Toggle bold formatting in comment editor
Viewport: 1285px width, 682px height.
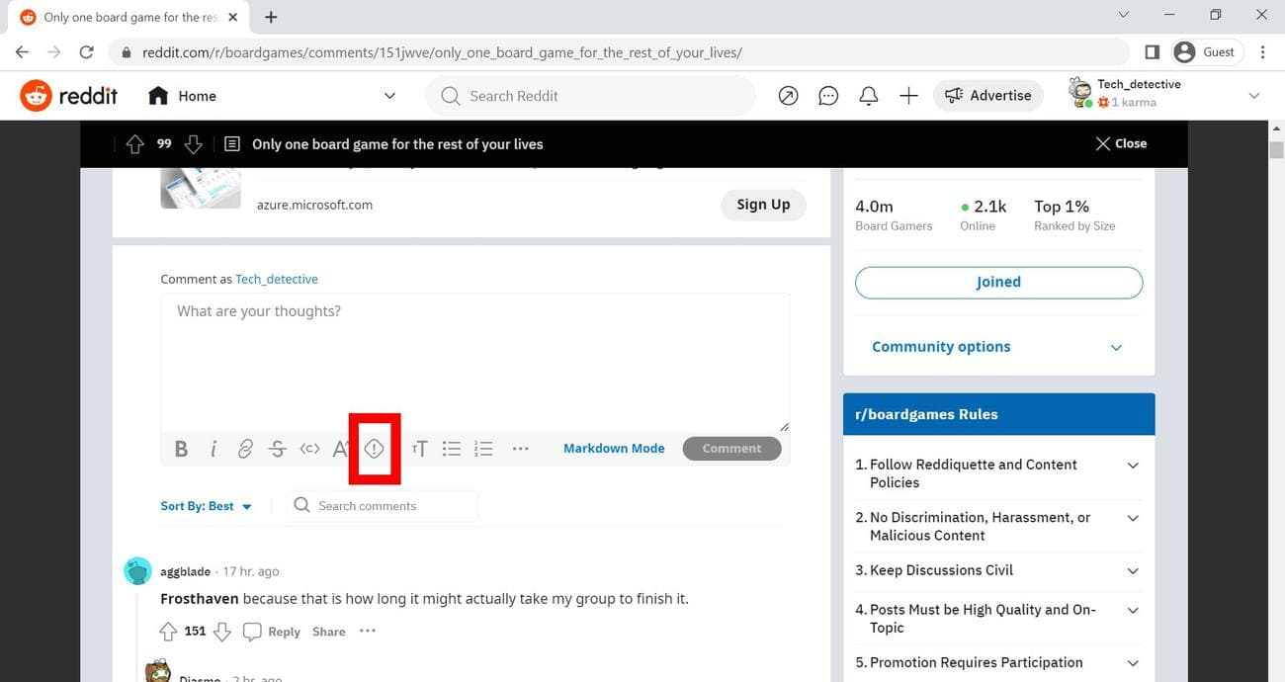(x=181, y=449)
